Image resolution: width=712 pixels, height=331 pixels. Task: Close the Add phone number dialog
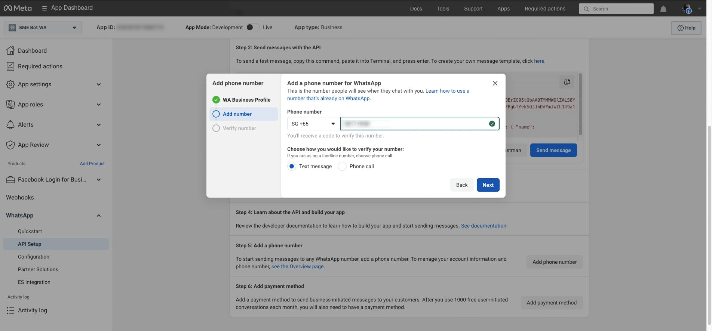click(495, 83)
